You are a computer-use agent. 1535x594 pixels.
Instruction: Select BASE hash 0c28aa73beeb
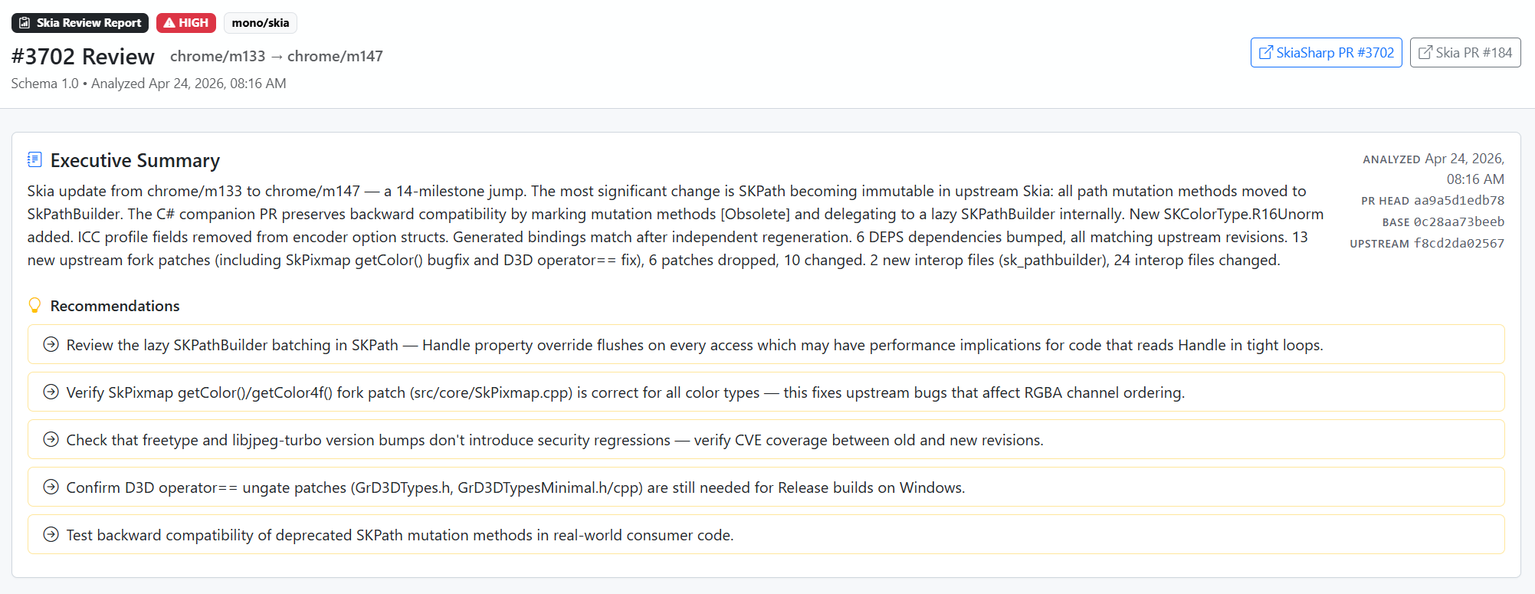tap(1459, 222)
